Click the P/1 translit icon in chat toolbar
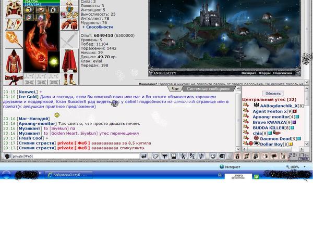Screen dimensions: 313x234 click(192, 157)
